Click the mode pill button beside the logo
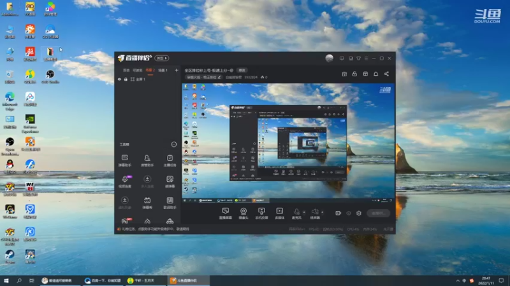Viewport: 510px width, 286px height. 162,58
